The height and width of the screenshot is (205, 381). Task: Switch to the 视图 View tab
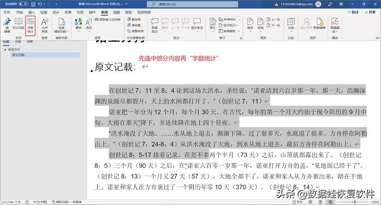click(116, 12)
